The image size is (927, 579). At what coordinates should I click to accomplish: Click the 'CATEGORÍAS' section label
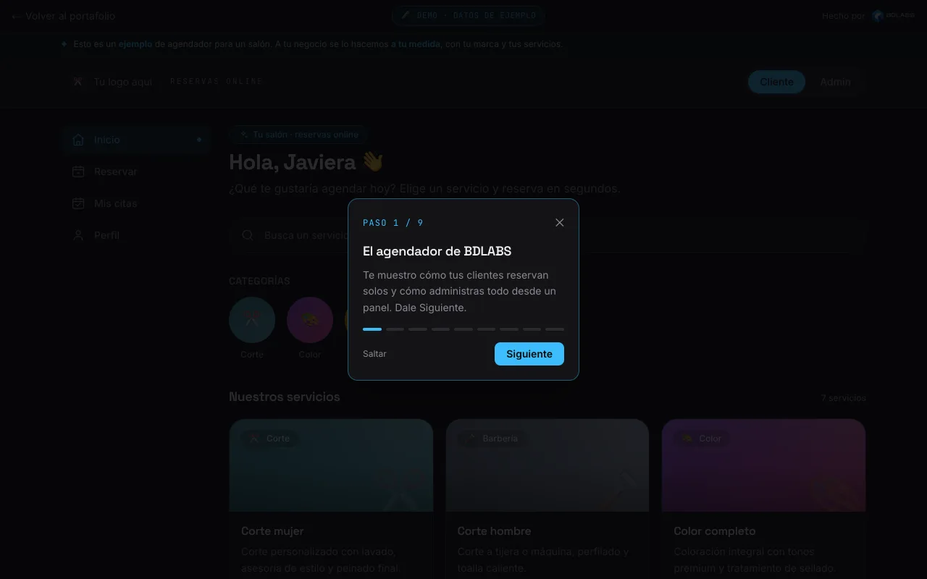pyautogui.click(x=259, y=281)
